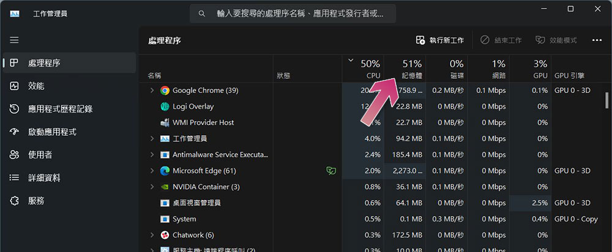
Task: Click the Logi Overlay icon
Action: (x=165, y=106)
